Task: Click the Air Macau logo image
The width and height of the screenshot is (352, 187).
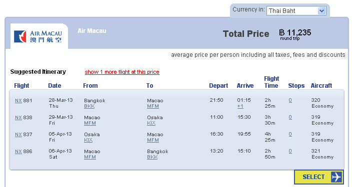Action: tap(38, 36)
